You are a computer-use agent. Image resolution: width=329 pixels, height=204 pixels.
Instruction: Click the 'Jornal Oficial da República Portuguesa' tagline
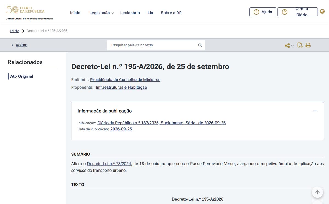(x=30, y=19)
